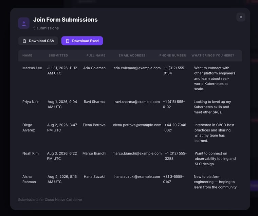Click the EMAIL ADDRESS column header
The height and width of the screenshot is (216, 258).
[132, 55]
